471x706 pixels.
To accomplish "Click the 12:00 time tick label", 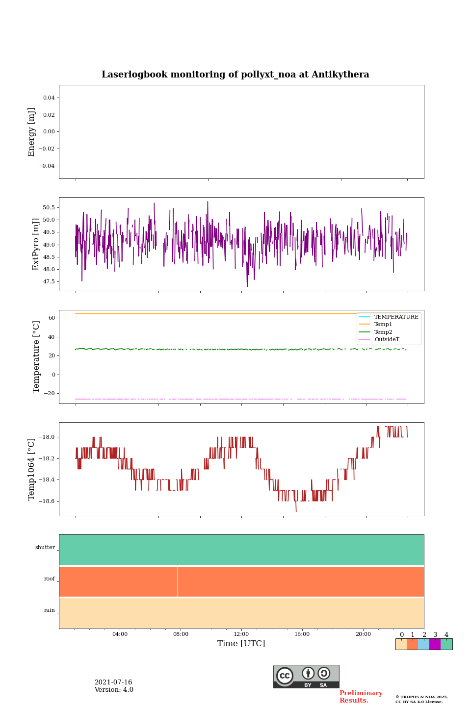I will tap(241, 634).
